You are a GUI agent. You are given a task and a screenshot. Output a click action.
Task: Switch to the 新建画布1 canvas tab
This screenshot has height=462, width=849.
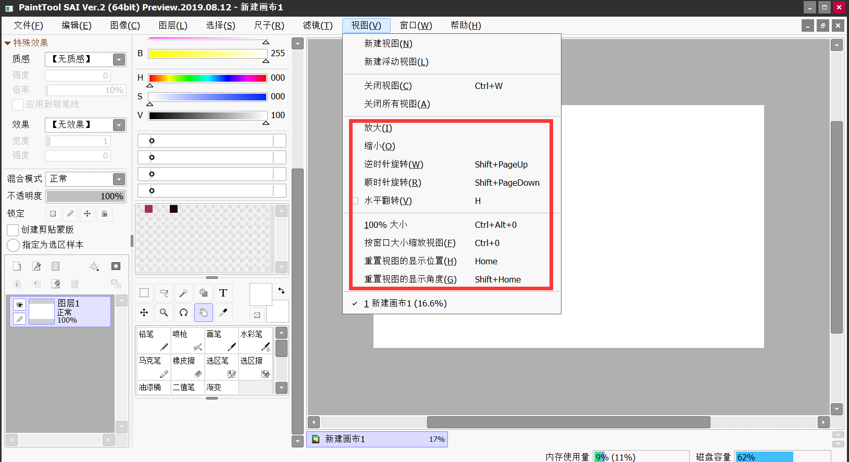point(377,439)
